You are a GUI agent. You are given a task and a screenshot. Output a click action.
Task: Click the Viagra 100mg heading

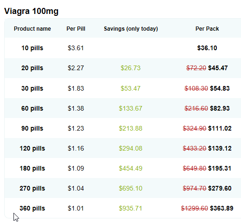(x=31, y=11)
